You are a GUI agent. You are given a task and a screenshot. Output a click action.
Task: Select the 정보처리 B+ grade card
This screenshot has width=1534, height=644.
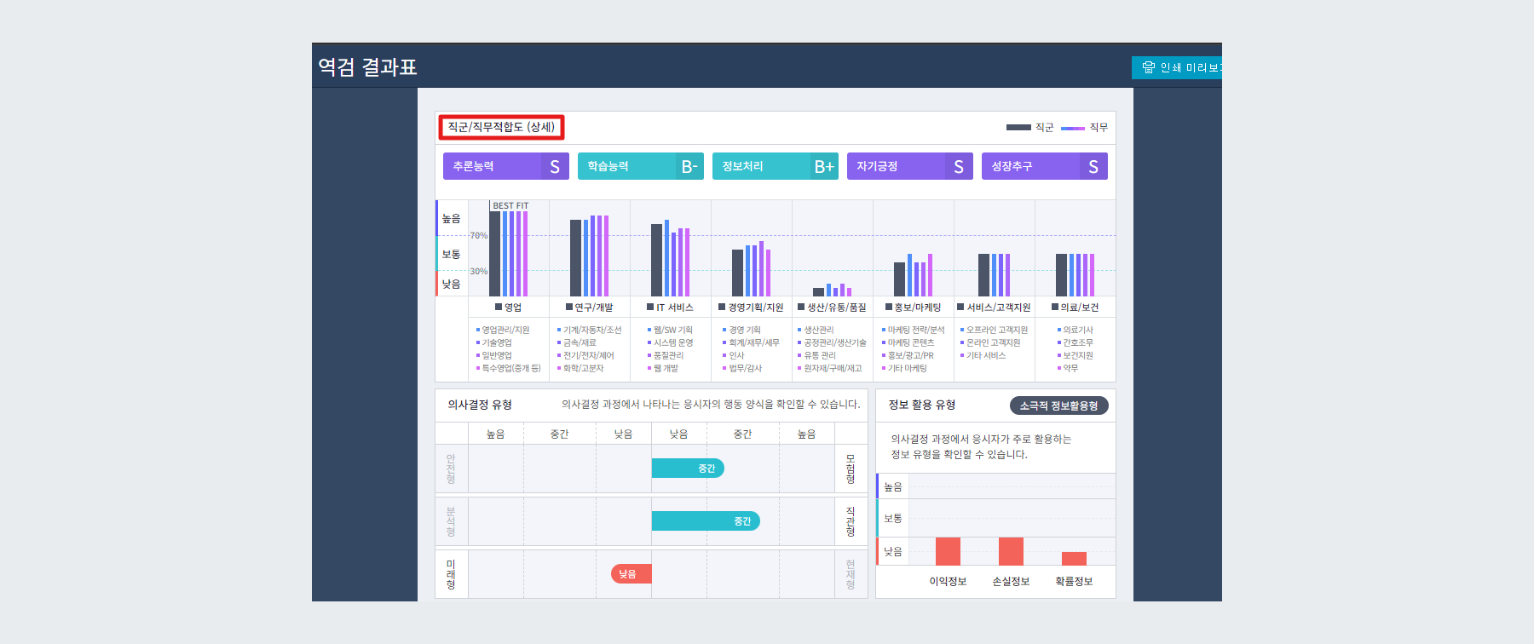pyautogui.click(x=776, y=166)
